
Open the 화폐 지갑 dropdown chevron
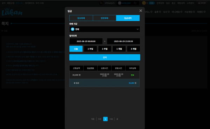coord(138,29)
